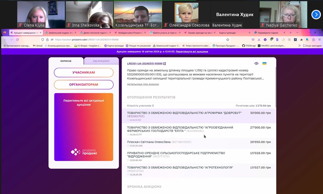Switch to the 'Земельний кодекс Укр' browser tab
This screenshot has height=194, width=323.
(x=61, y=33)
